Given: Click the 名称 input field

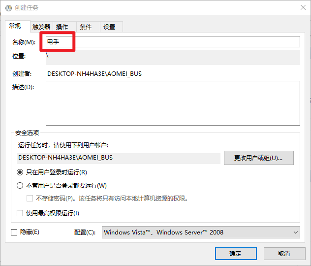Looking at the screenshot, I should tap(173, 42).
